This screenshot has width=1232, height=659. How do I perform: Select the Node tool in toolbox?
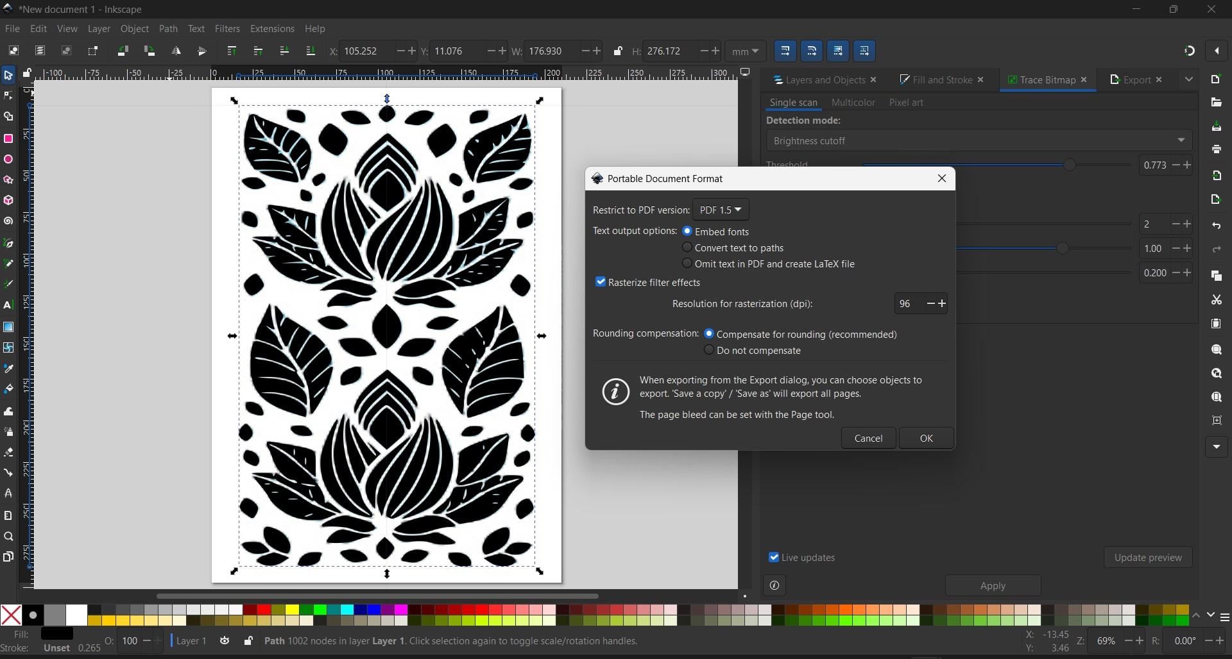point(8,96)
